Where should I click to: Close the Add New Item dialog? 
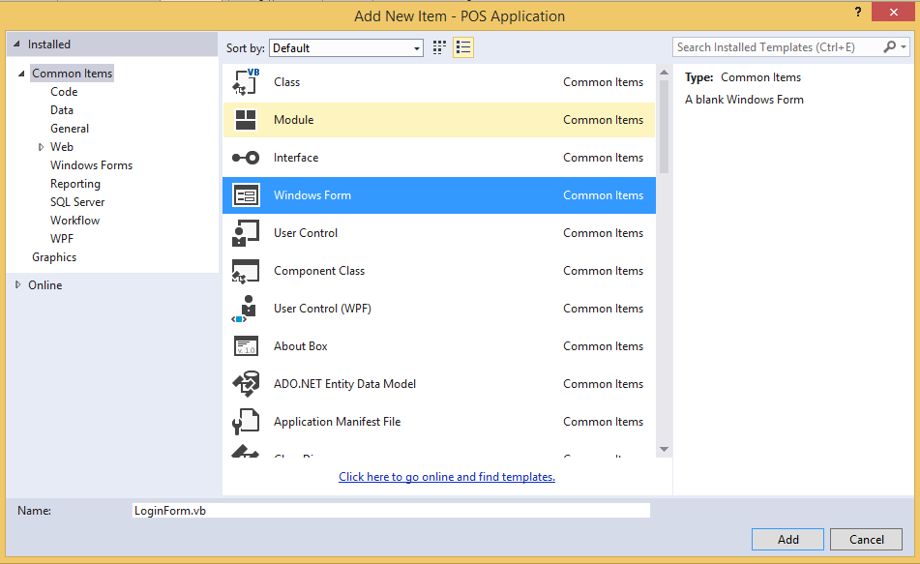coord(893,12)
